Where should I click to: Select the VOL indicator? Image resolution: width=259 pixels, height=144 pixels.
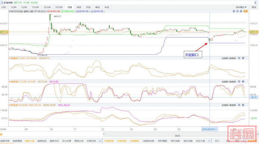pos(228,141)
